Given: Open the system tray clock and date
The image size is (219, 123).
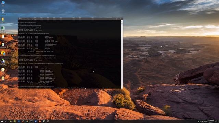Looking at the screenshot, I should 211,121.
